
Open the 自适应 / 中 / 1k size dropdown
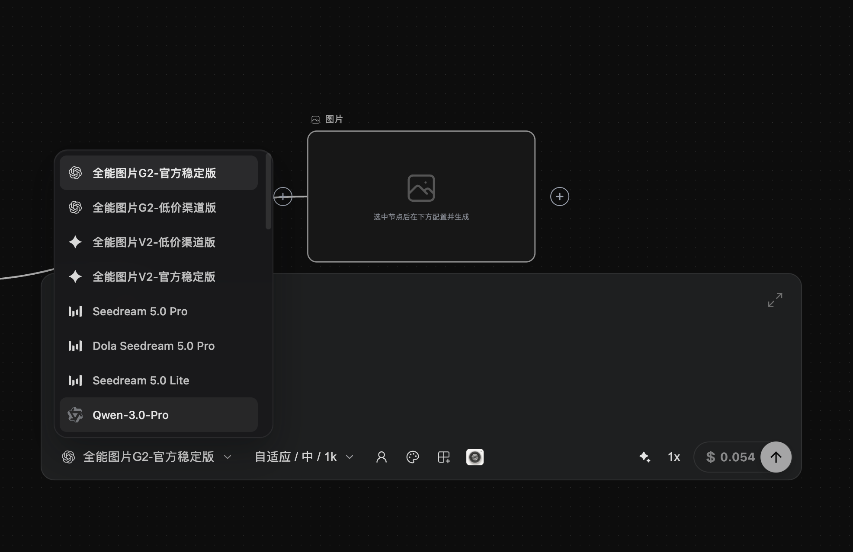pos(304,457)
